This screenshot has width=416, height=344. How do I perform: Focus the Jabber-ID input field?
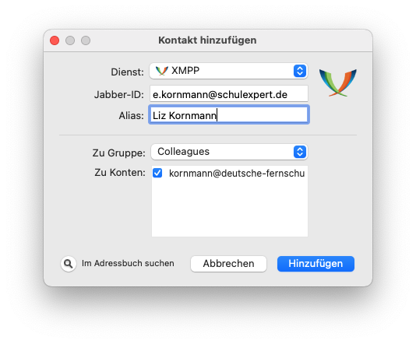tap(229, 93)
